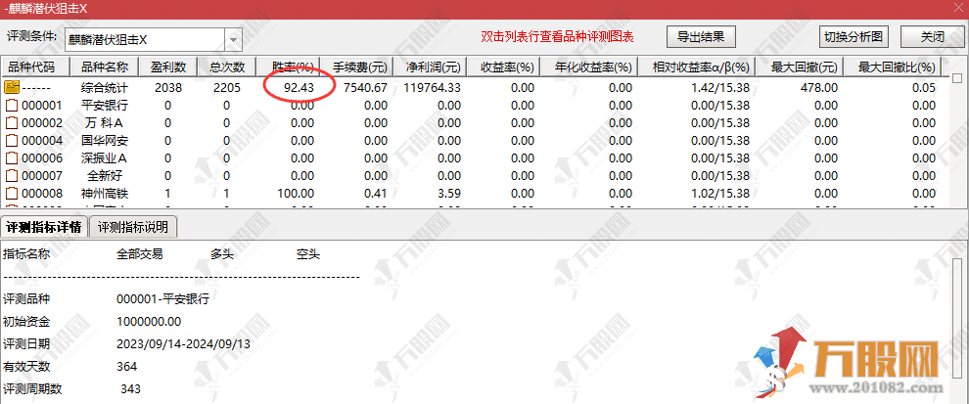Select the 神州高铁 row in the list
Screen dimensions: 969x404
point(105,194)
